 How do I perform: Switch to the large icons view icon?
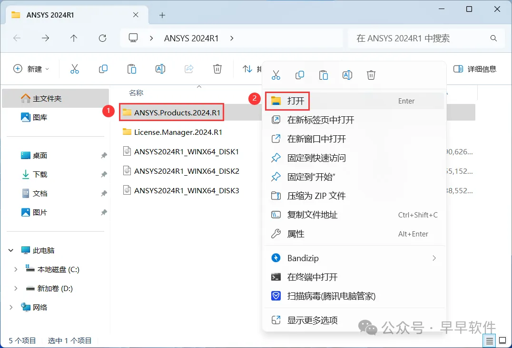click(x=503, y=341)
